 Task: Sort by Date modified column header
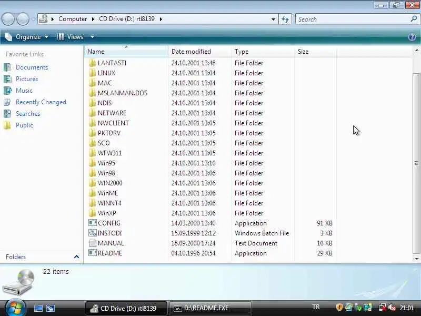199,51
